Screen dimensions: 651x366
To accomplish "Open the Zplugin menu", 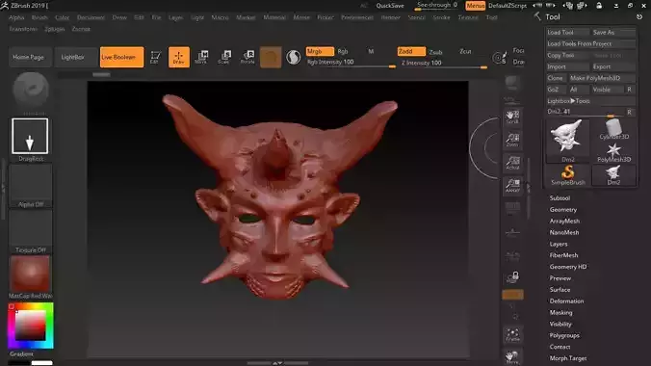I will [54, 29].
